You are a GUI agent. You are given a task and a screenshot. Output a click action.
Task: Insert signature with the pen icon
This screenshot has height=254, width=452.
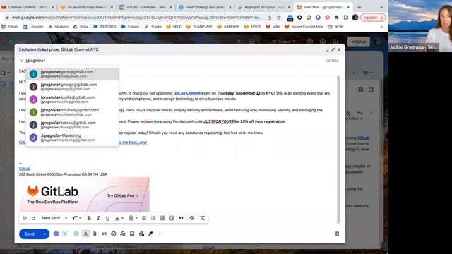click(150, 234)
